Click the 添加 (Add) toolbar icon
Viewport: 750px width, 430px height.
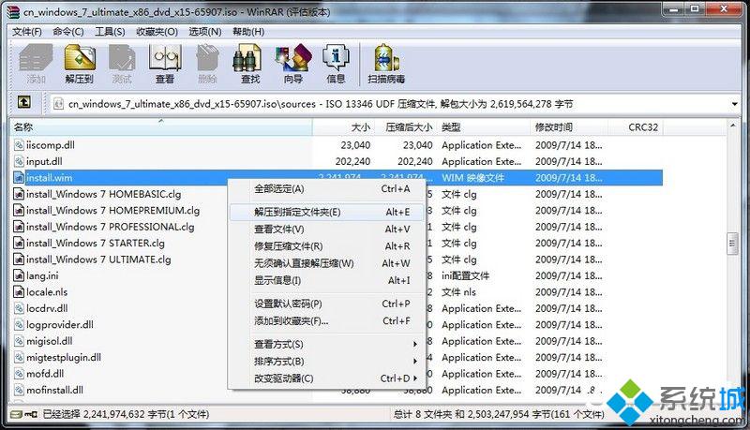[x=36, y=64]
